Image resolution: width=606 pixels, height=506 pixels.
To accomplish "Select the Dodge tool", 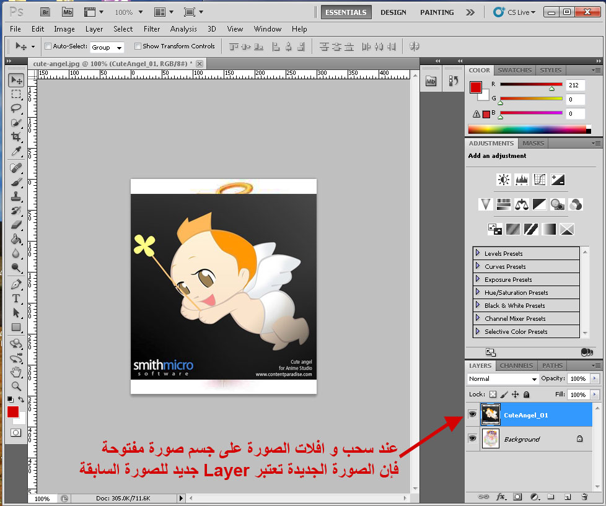I will 16,268.
